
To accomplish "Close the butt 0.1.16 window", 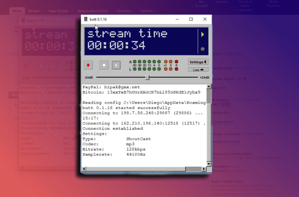I will (x=205, y=19).
